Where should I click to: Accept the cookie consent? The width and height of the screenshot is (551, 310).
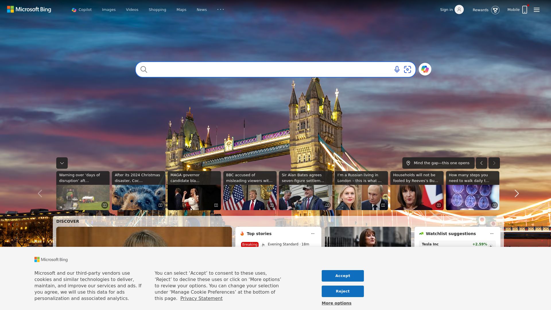tap(343, 276)
